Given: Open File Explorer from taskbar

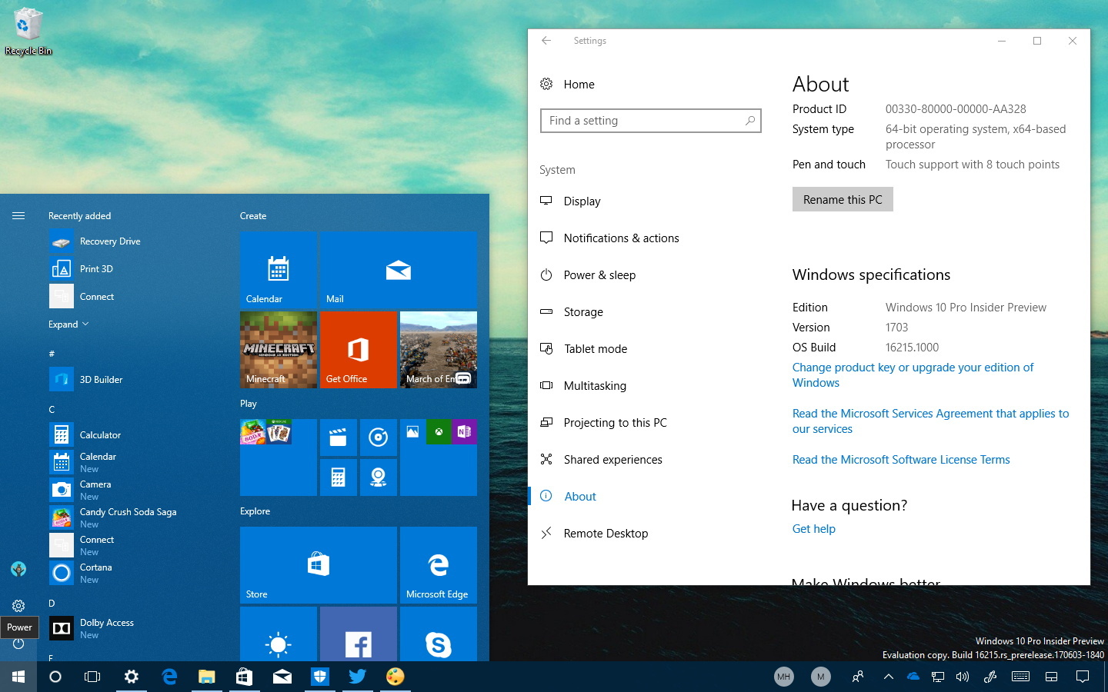Looking at the screenshot, I should click(206, 677).
